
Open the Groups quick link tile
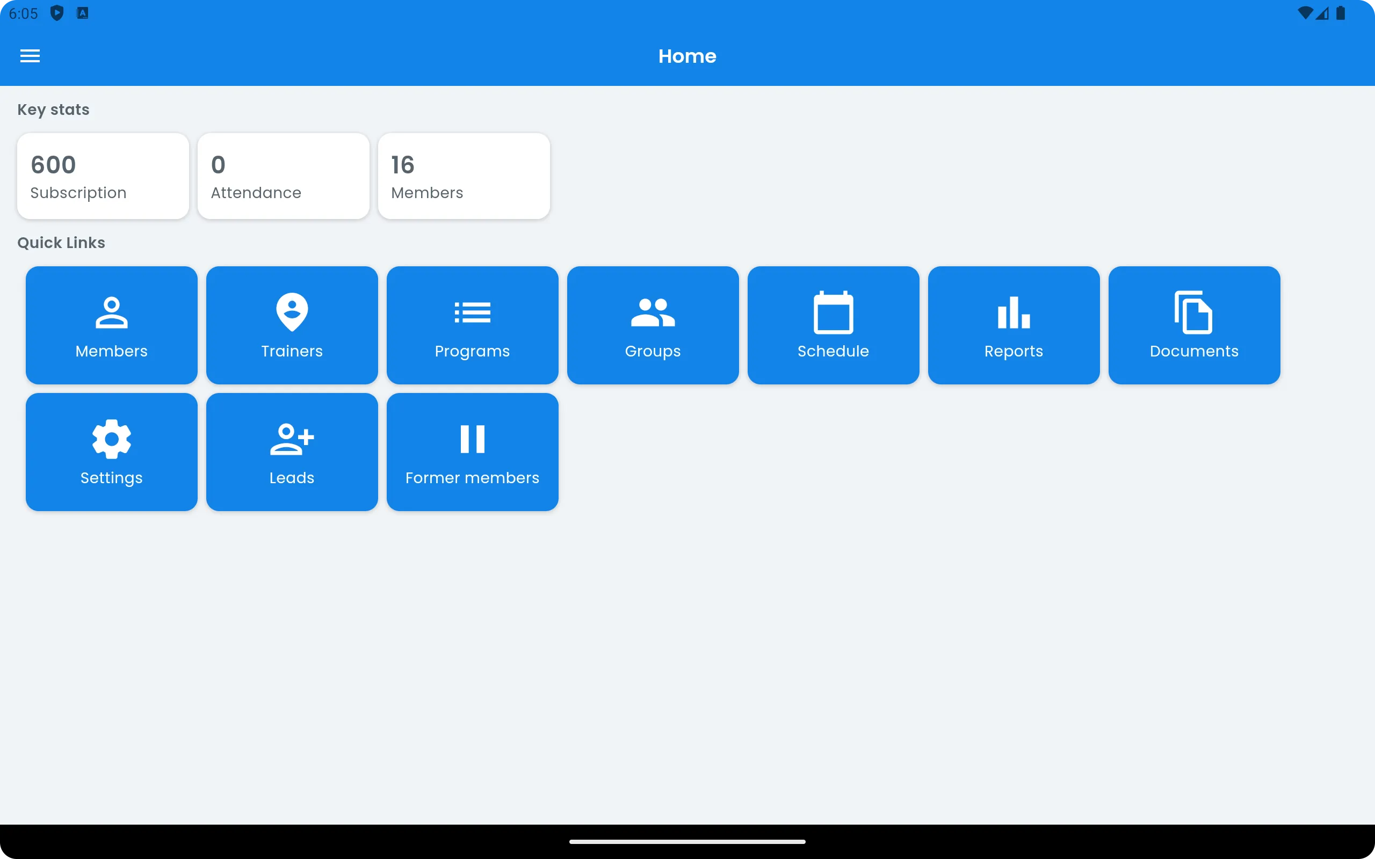click(x=653, y=325)
